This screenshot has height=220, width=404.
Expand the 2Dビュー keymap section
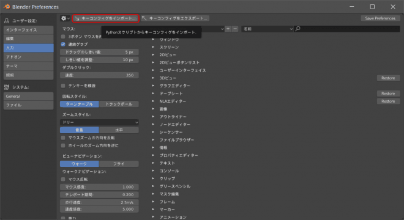[153, 55]
